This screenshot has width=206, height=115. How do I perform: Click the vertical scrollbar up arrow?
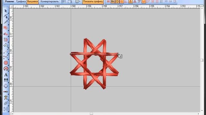(x=202, y=8)
